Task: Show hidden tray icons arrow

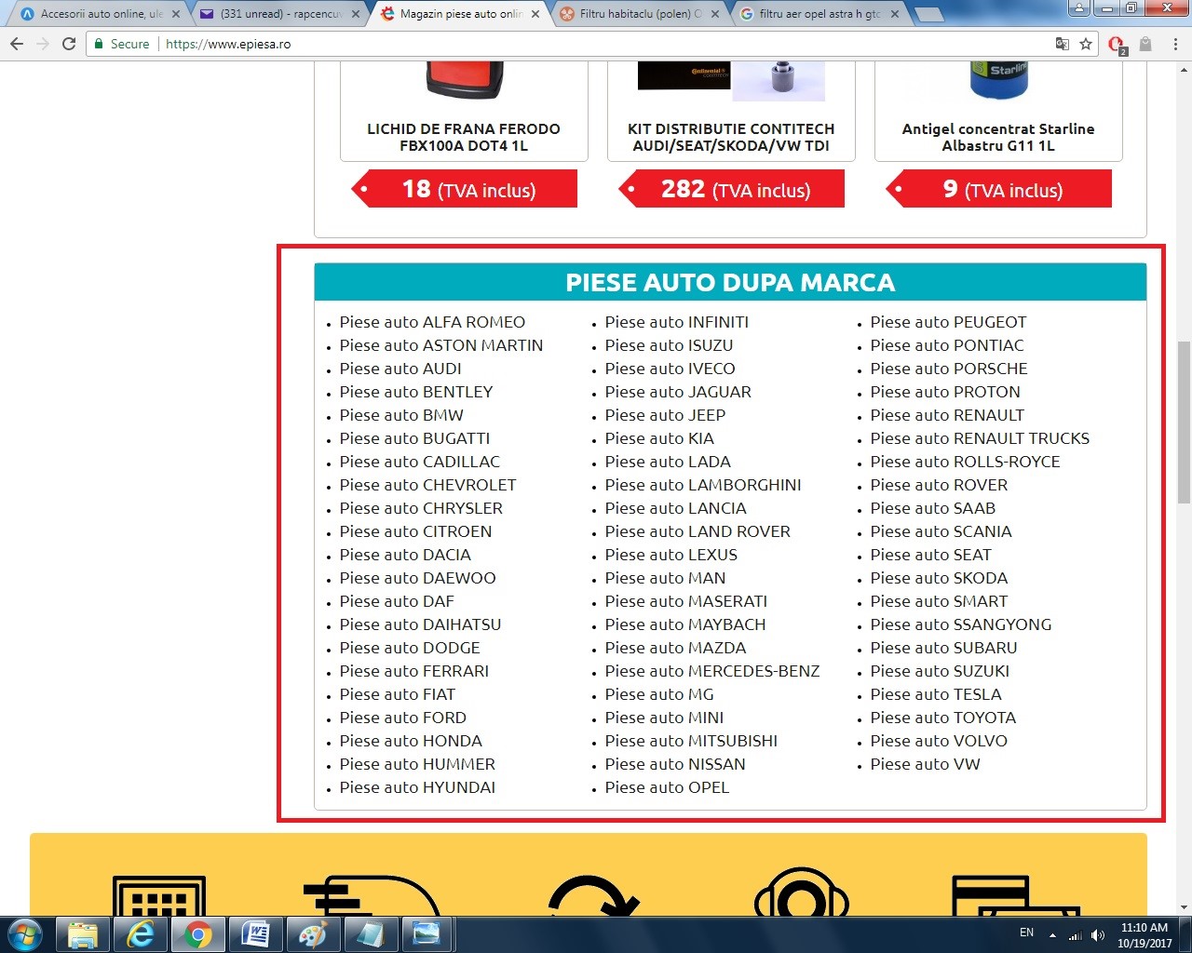Action: pos(1052,934)
